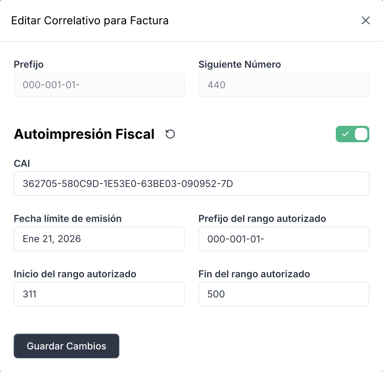Click inside the CAI code field
Viewport: 383px width, 372px height.
191,184
